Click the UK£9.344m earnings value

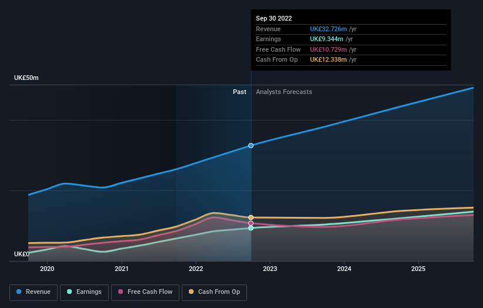[x=327, y=39]
